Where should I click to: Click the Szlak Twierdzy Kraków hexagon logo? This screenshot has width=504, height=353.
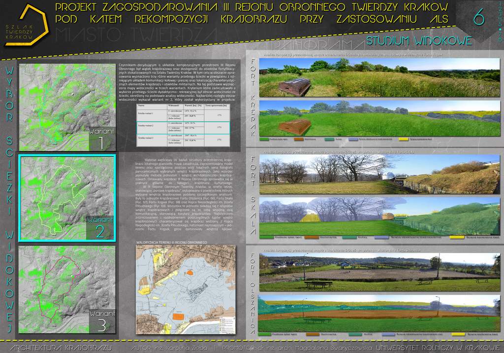[x=26, y=26]
